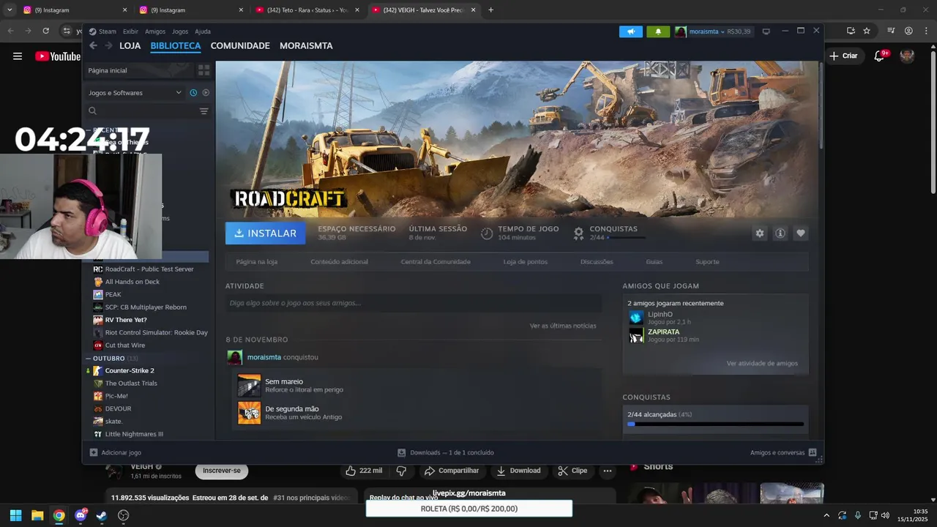Screen dimensions: 937x527
Task: Select the BIBLIOTECA tab
Action: [x=176, y=45]
